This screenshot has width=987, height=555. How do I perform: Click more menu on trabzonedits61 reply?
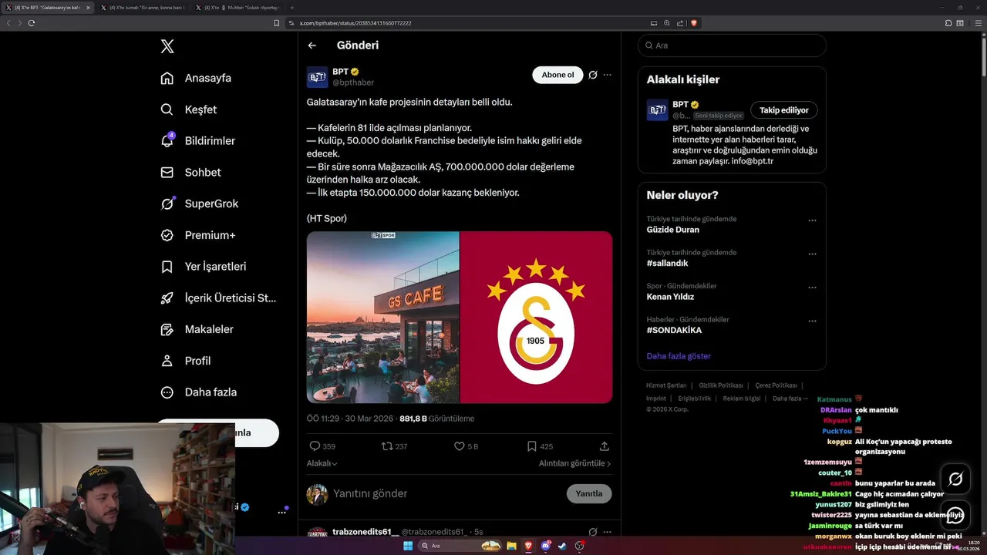tap(608, 532)
